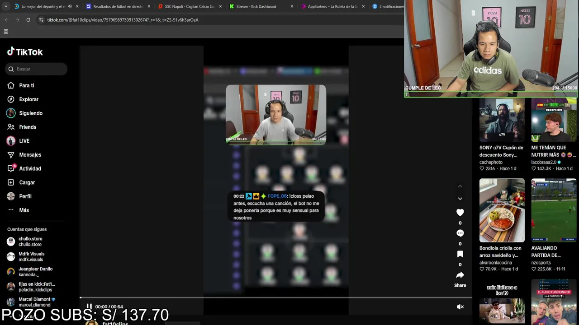The width and height of the screenshot is (579, 325).
Task: Open the TikTok logo home link
Action: point(25,51)
